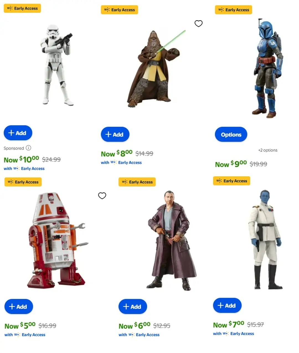Add the Stormtrooper figure to cart

point(18,133)
